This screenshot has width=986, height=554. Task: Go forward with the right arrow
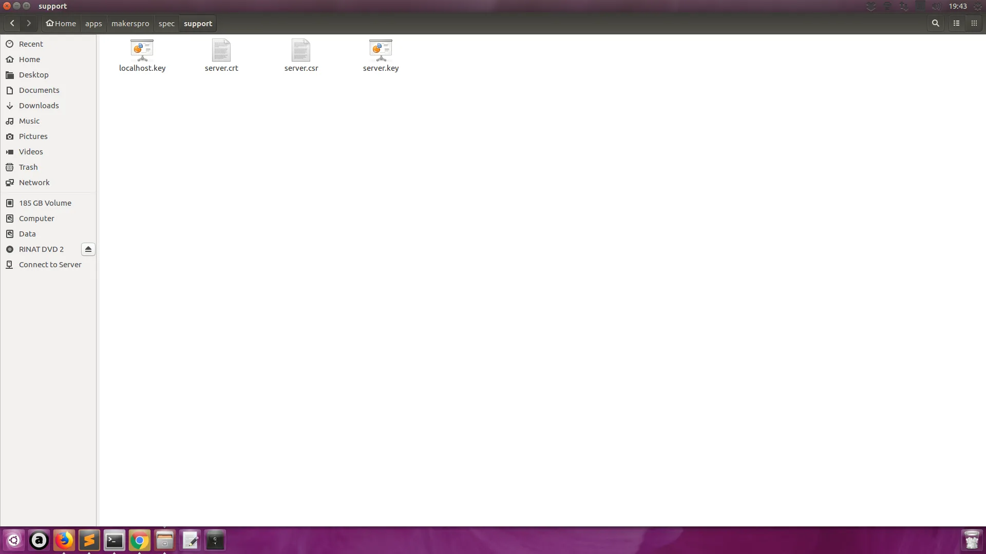coord(29,23)
